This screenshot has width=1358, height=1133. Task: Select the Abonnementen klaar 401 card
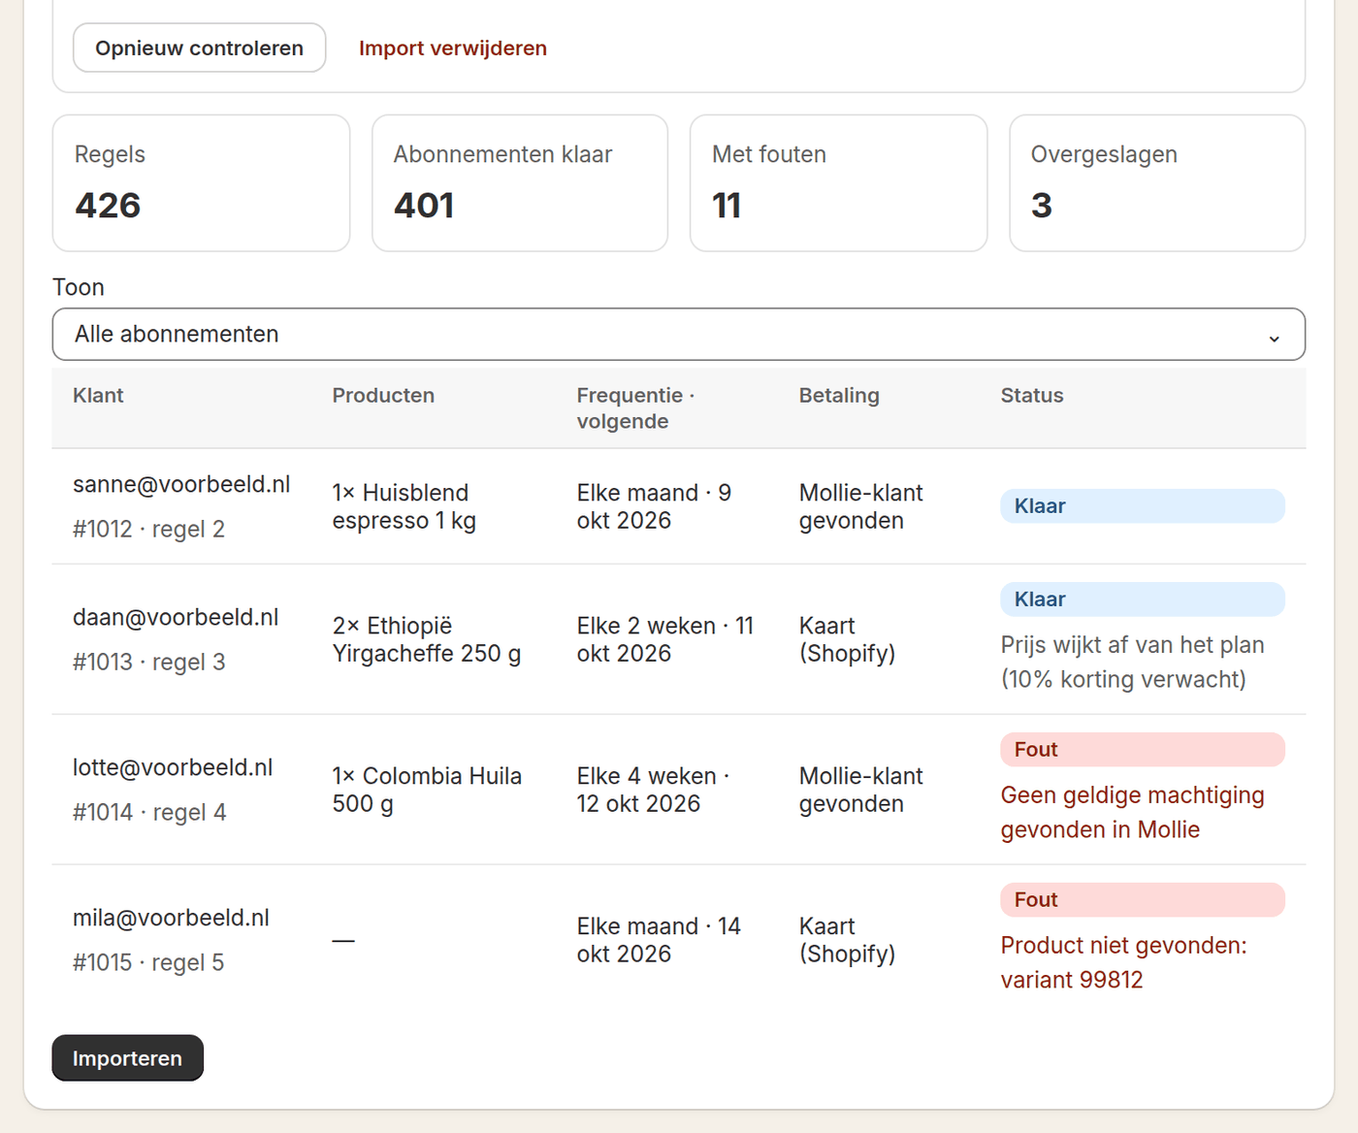520,183
